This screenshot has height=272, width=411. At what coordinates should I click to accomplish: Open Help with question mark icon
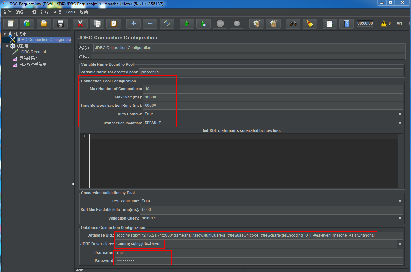[347, 23]
